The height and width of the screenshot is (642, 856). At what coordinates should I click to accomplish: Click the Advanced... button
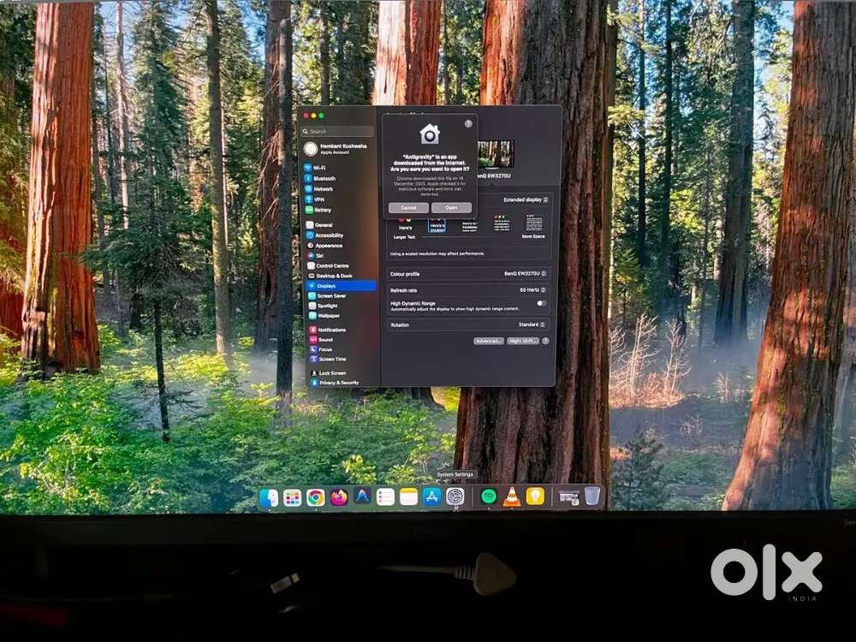click(488, 341)
